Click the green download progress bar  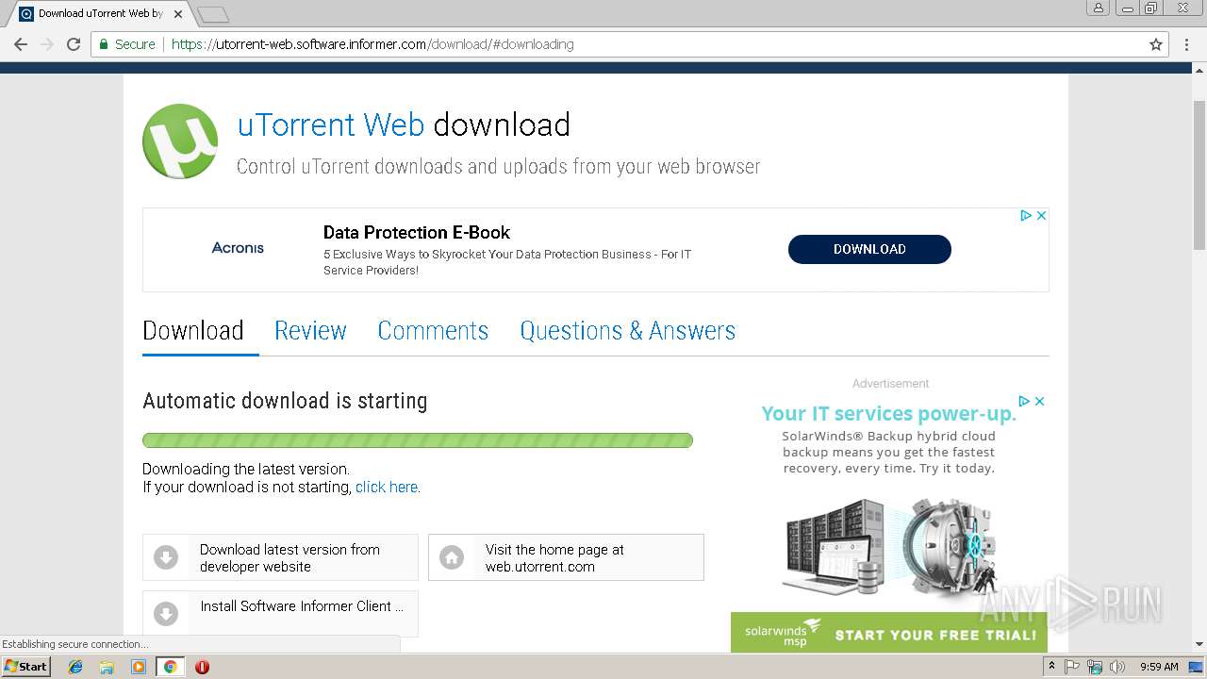pos(418,440)
